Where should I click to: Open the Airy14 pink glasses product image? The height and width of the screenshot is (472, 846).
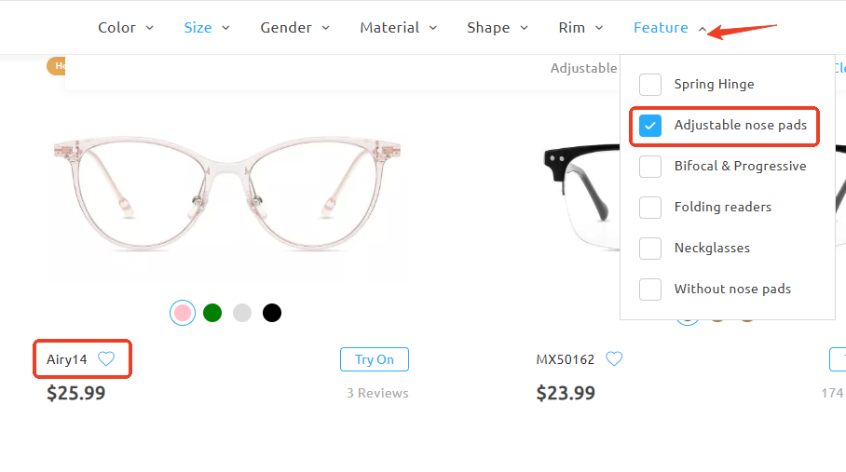coord(227,191)
